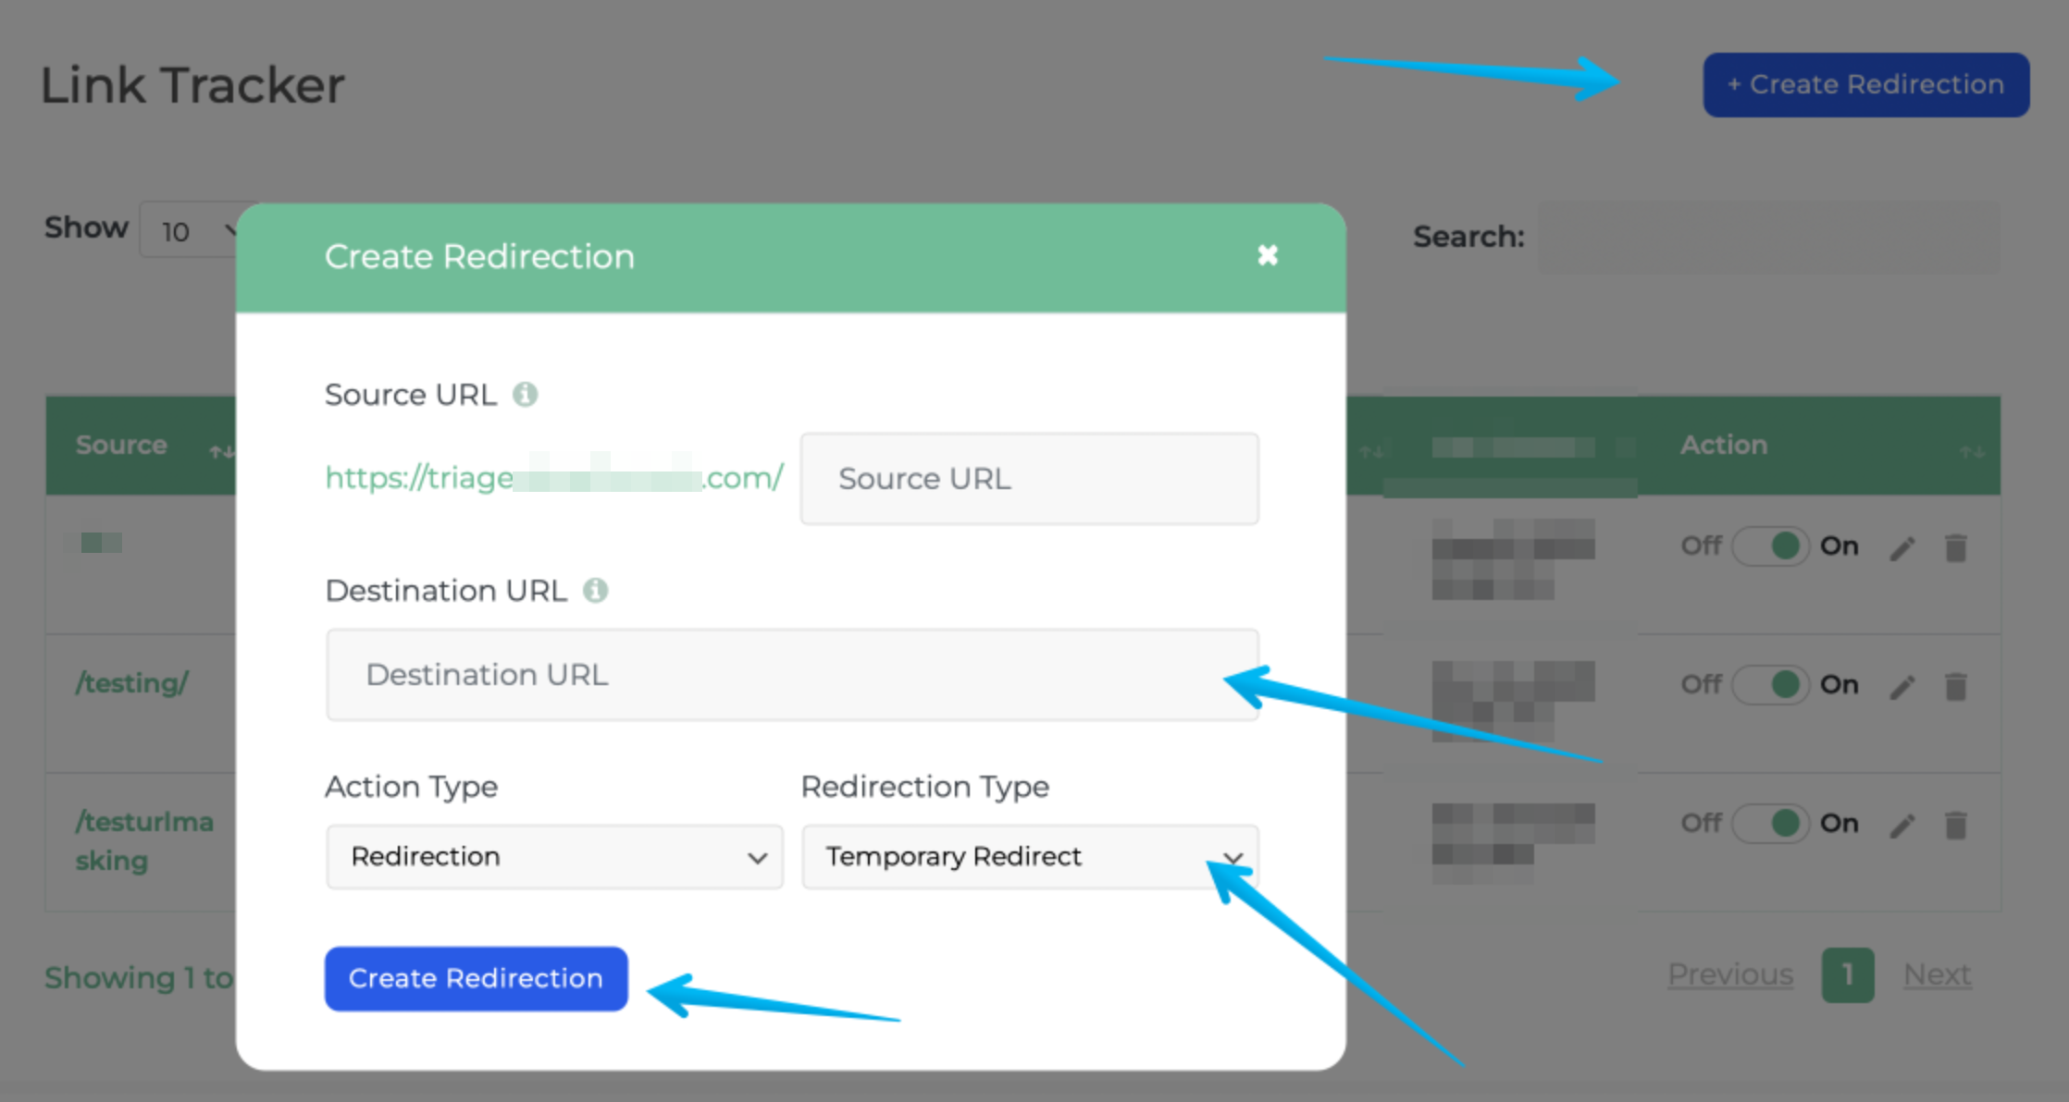The height and width of the screenshot is (1102, 2069).
Task: Open the Action Type dropdown
Action: [x=553, y=856]
